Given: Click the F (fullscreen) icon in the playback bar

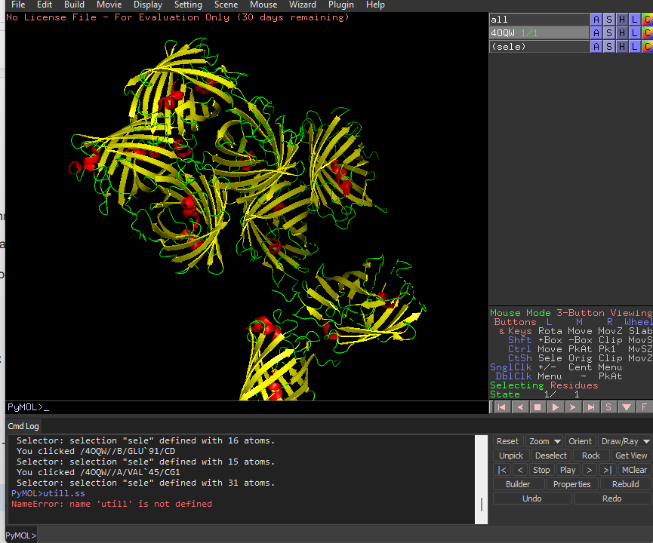Looking at the screenshot, I should 644,407.
